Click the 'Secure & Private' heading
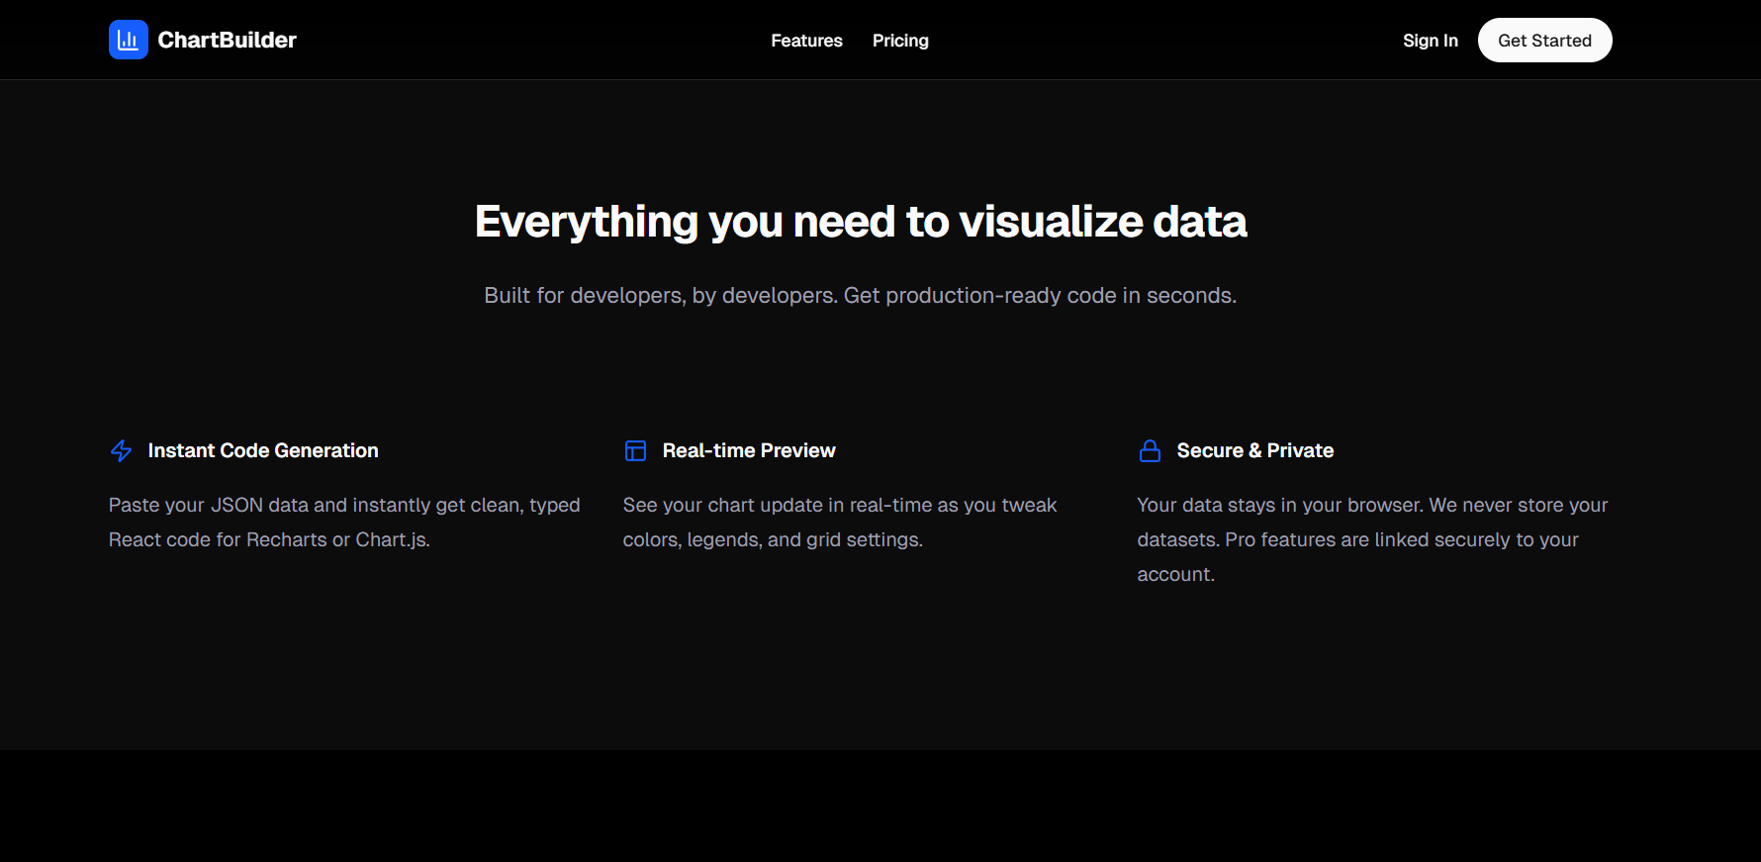This screenshot has width=1761, height=862. pyautogui.click(x=1255, y=450)
